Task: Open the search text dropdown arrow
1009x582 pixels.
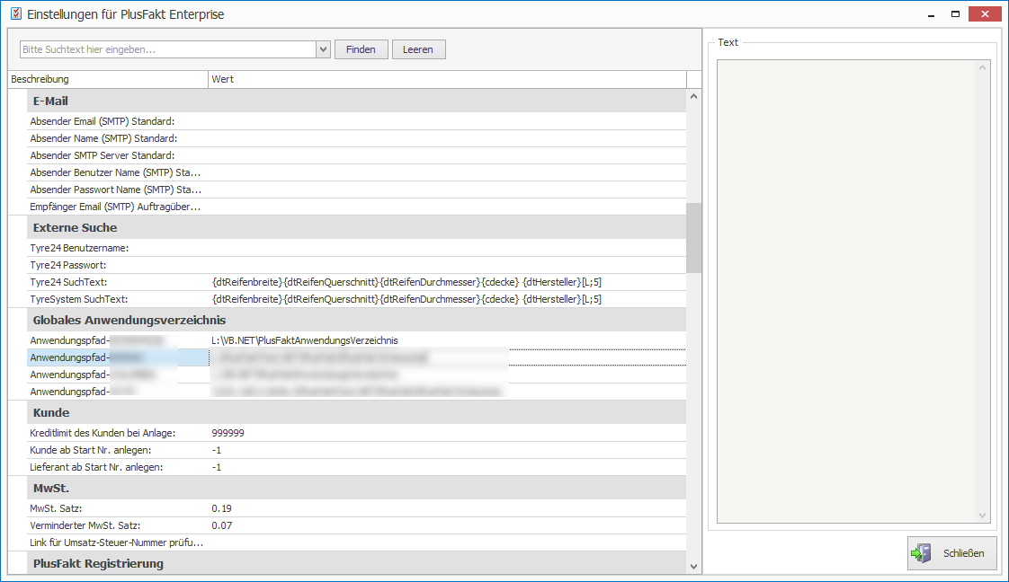Action: tap(323, 49)
